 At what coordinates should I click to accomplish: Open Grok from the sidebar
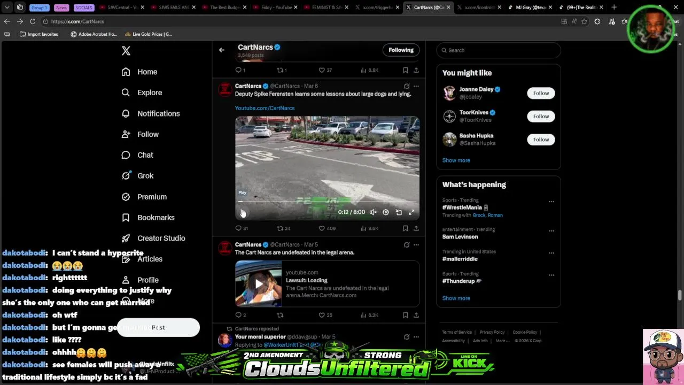coord(137,175)
